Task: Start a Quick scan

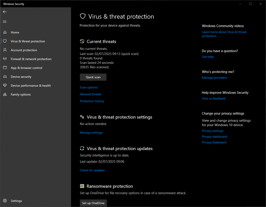Action: [93, 77]
